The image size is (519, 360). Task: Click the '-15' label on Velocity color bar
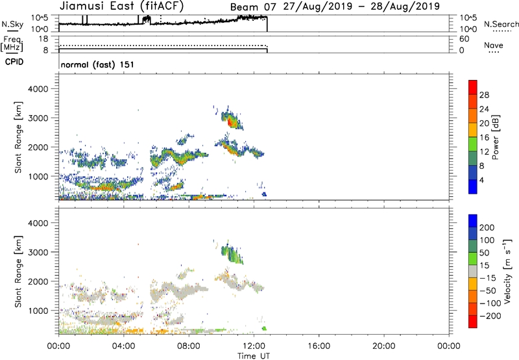[487, 278]
